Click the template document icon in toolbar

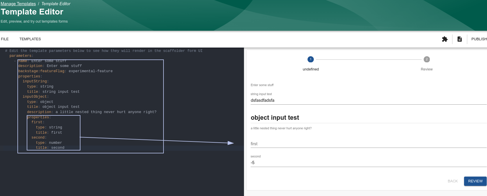point(459,39)
